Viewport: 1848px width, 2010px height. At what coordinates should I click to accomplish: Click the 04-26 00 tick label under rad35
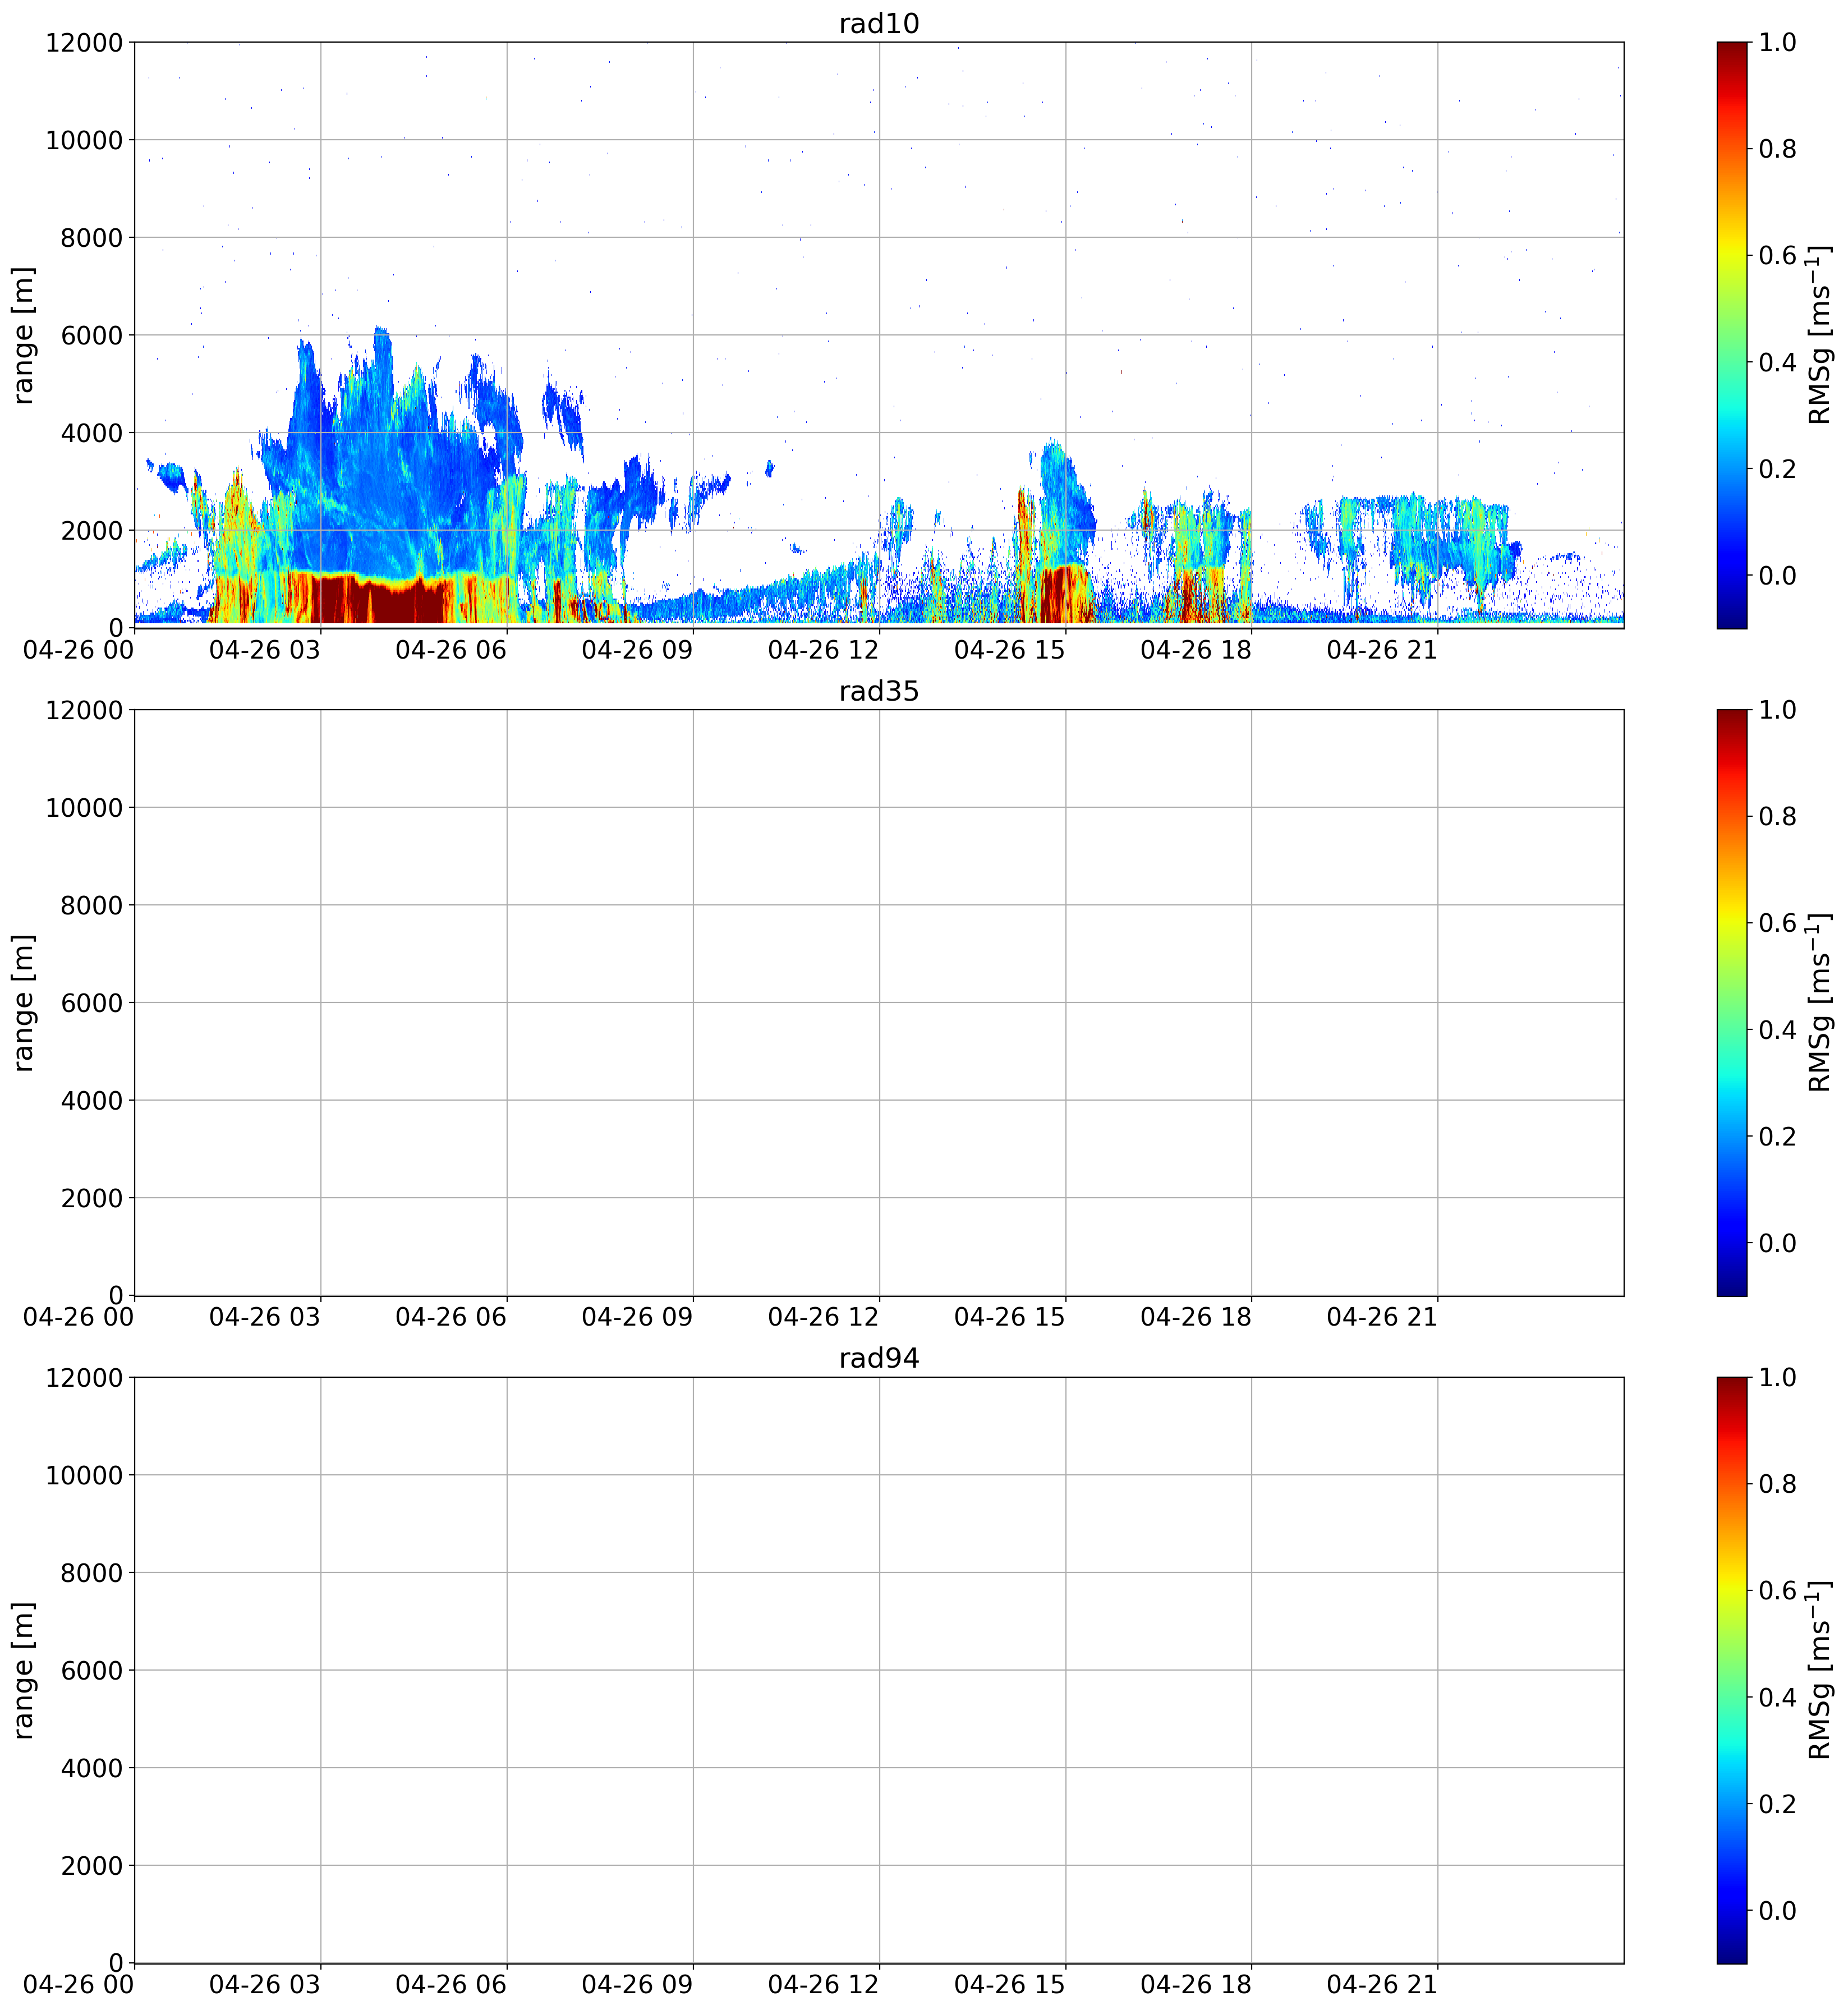coord(78,1317)
